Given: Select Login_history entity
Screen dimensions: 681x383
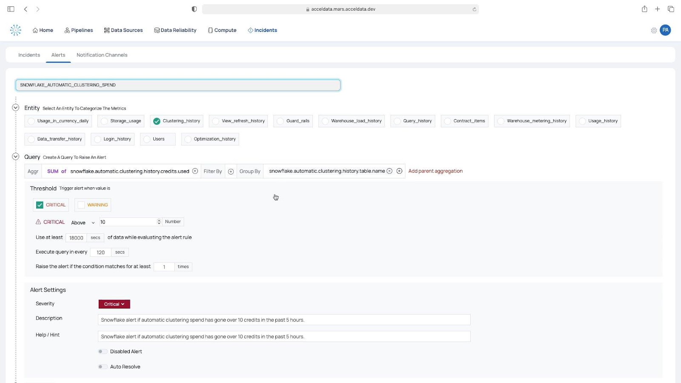Looking at the screenshot, I should (113, 139).
